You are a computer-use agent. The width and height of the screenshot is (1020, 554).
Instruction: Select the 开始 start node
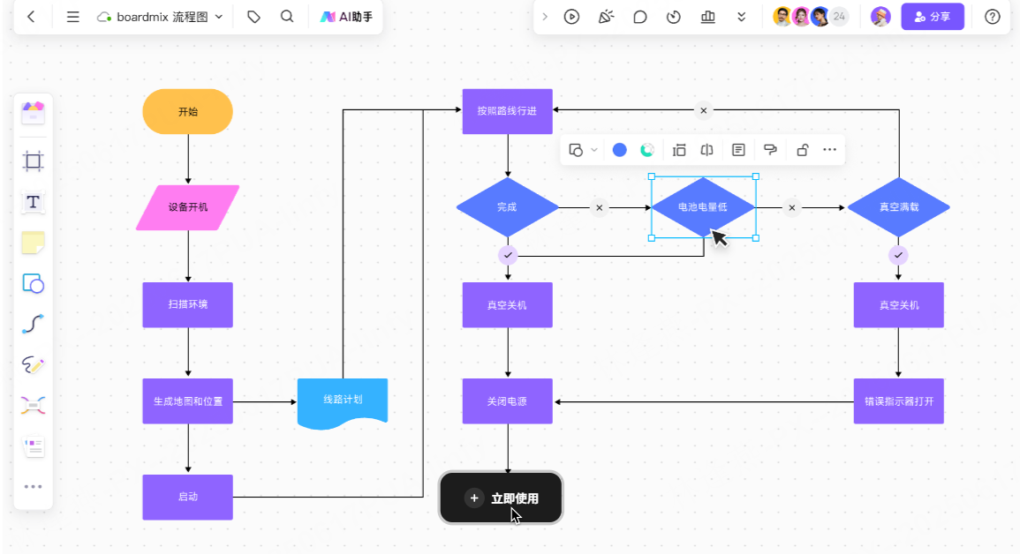point(187,112)
